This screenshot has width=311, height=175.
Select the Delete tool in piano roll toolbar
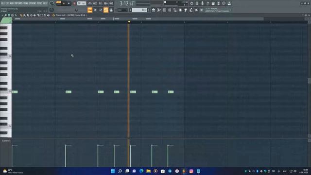tap(31, 15)
